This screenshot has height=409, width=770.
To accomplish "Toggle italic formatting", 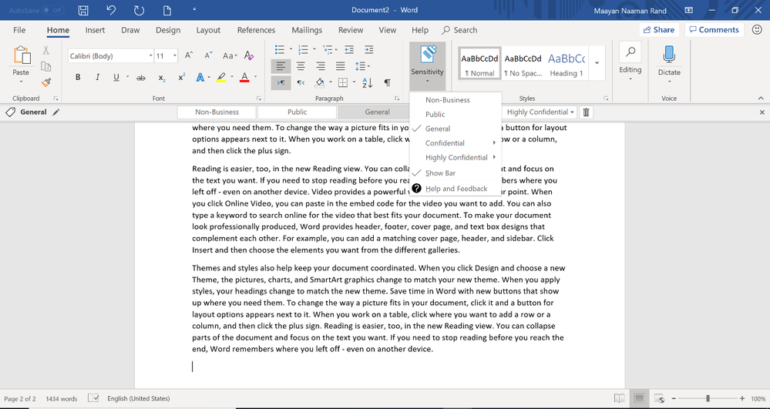I will click(97, 77).
